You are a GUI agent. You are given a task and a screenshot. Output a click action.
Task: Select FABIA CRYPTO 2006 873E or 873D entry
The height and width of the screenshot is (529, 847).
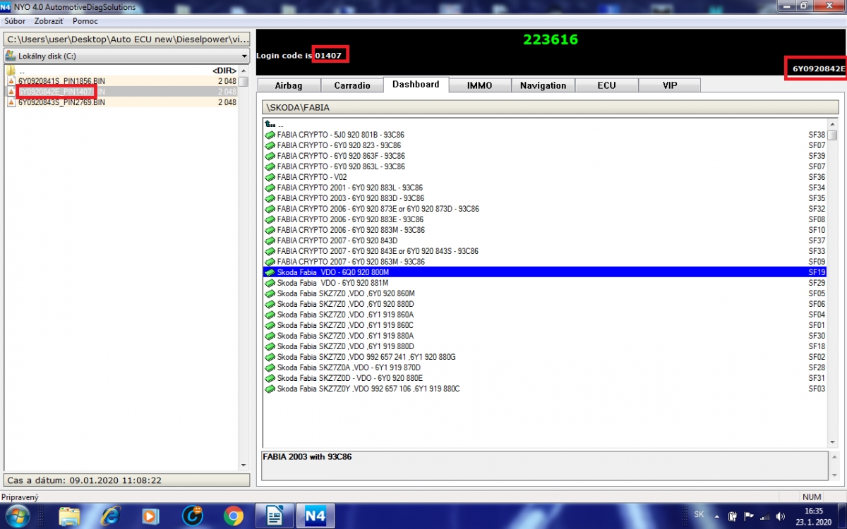click(x=544, y=209)
